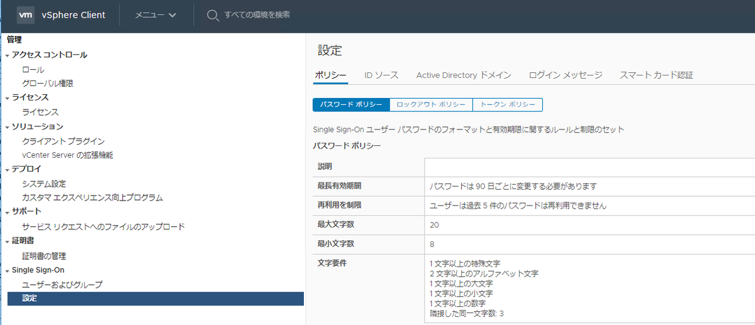Select the パスワード ポリシー button
The width and height of the screenshot is (755, 325).
(x=351, y=104)
